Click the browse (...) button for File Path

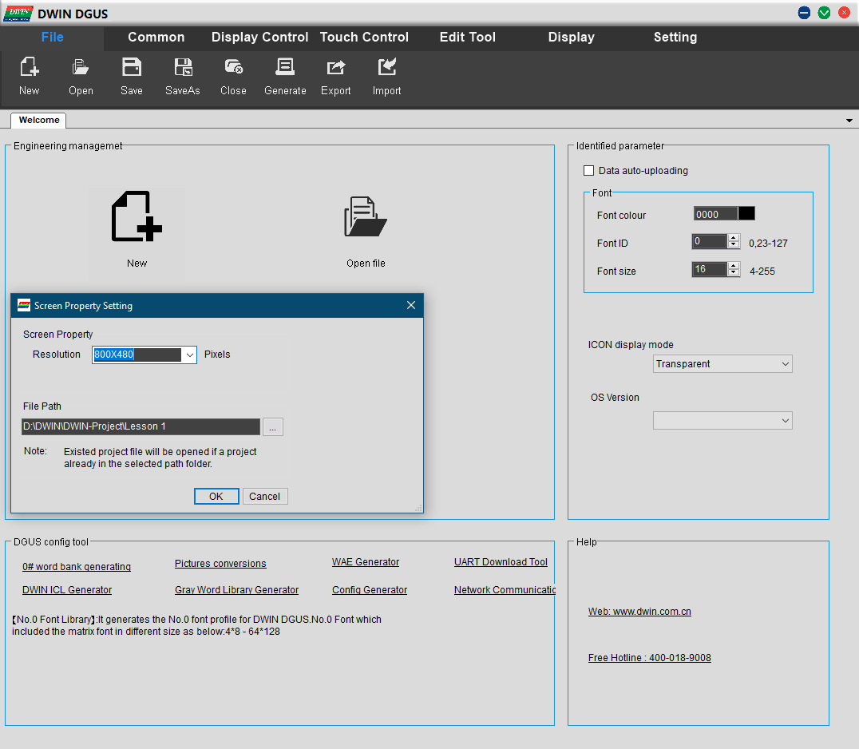click(272, 427)
